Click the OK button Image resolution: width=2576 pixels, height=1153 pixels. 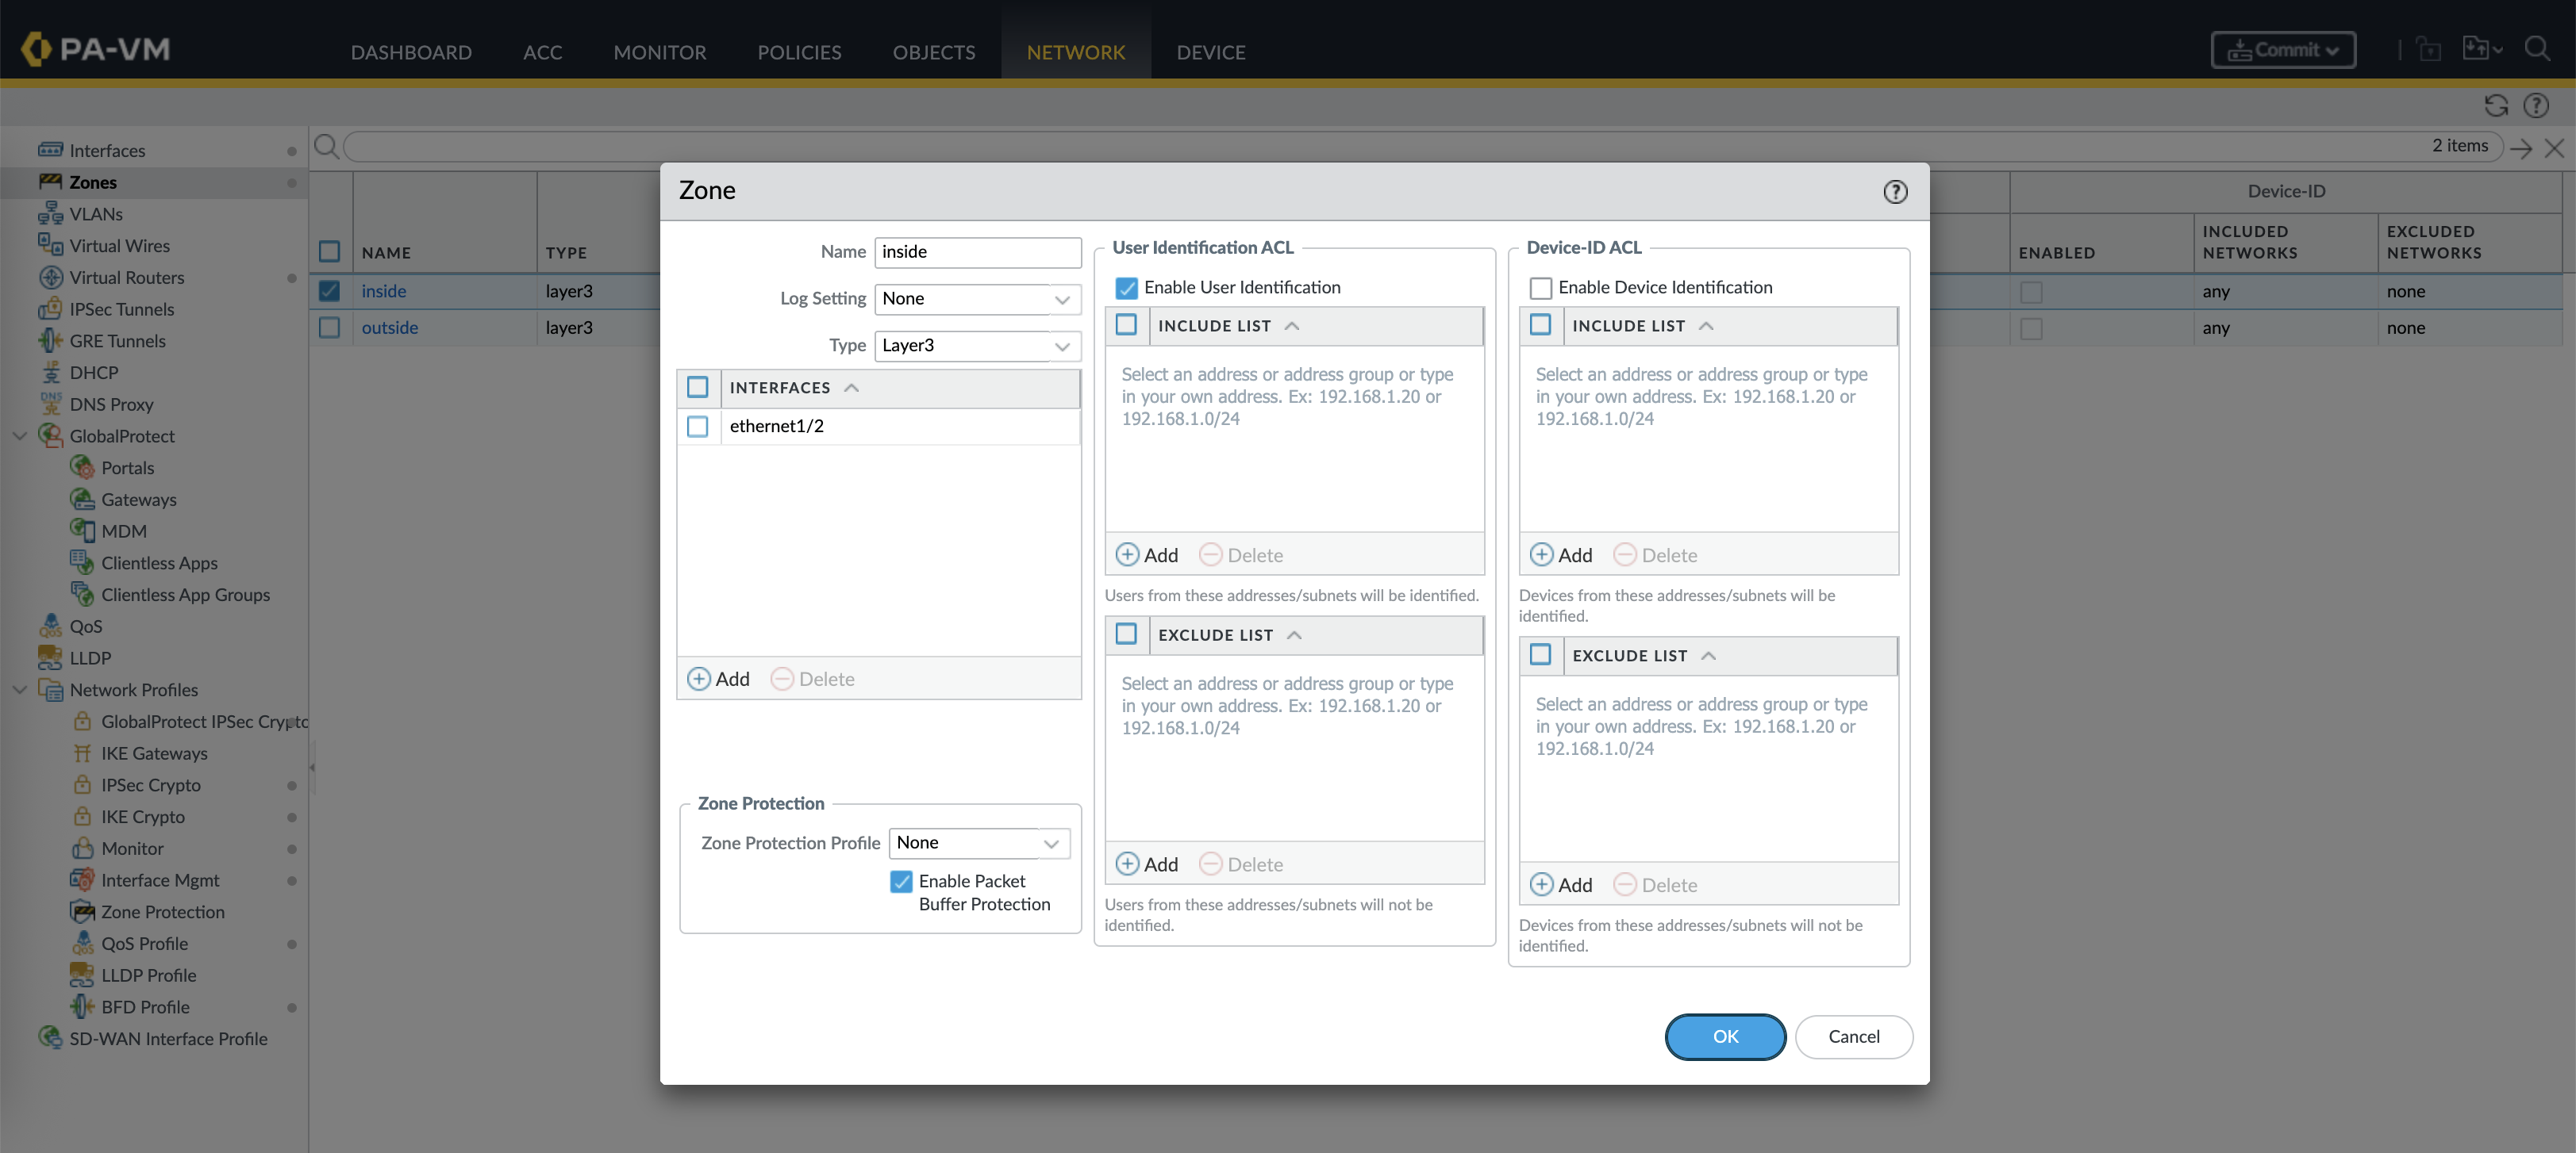[1725, 1037]
